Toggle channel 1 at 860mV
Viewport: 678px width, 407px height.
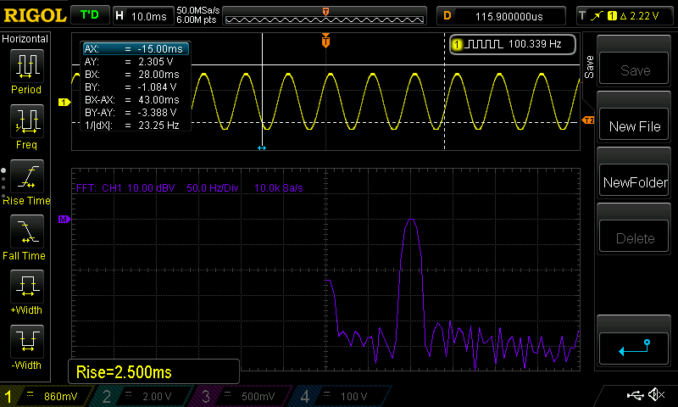[49, 396]
